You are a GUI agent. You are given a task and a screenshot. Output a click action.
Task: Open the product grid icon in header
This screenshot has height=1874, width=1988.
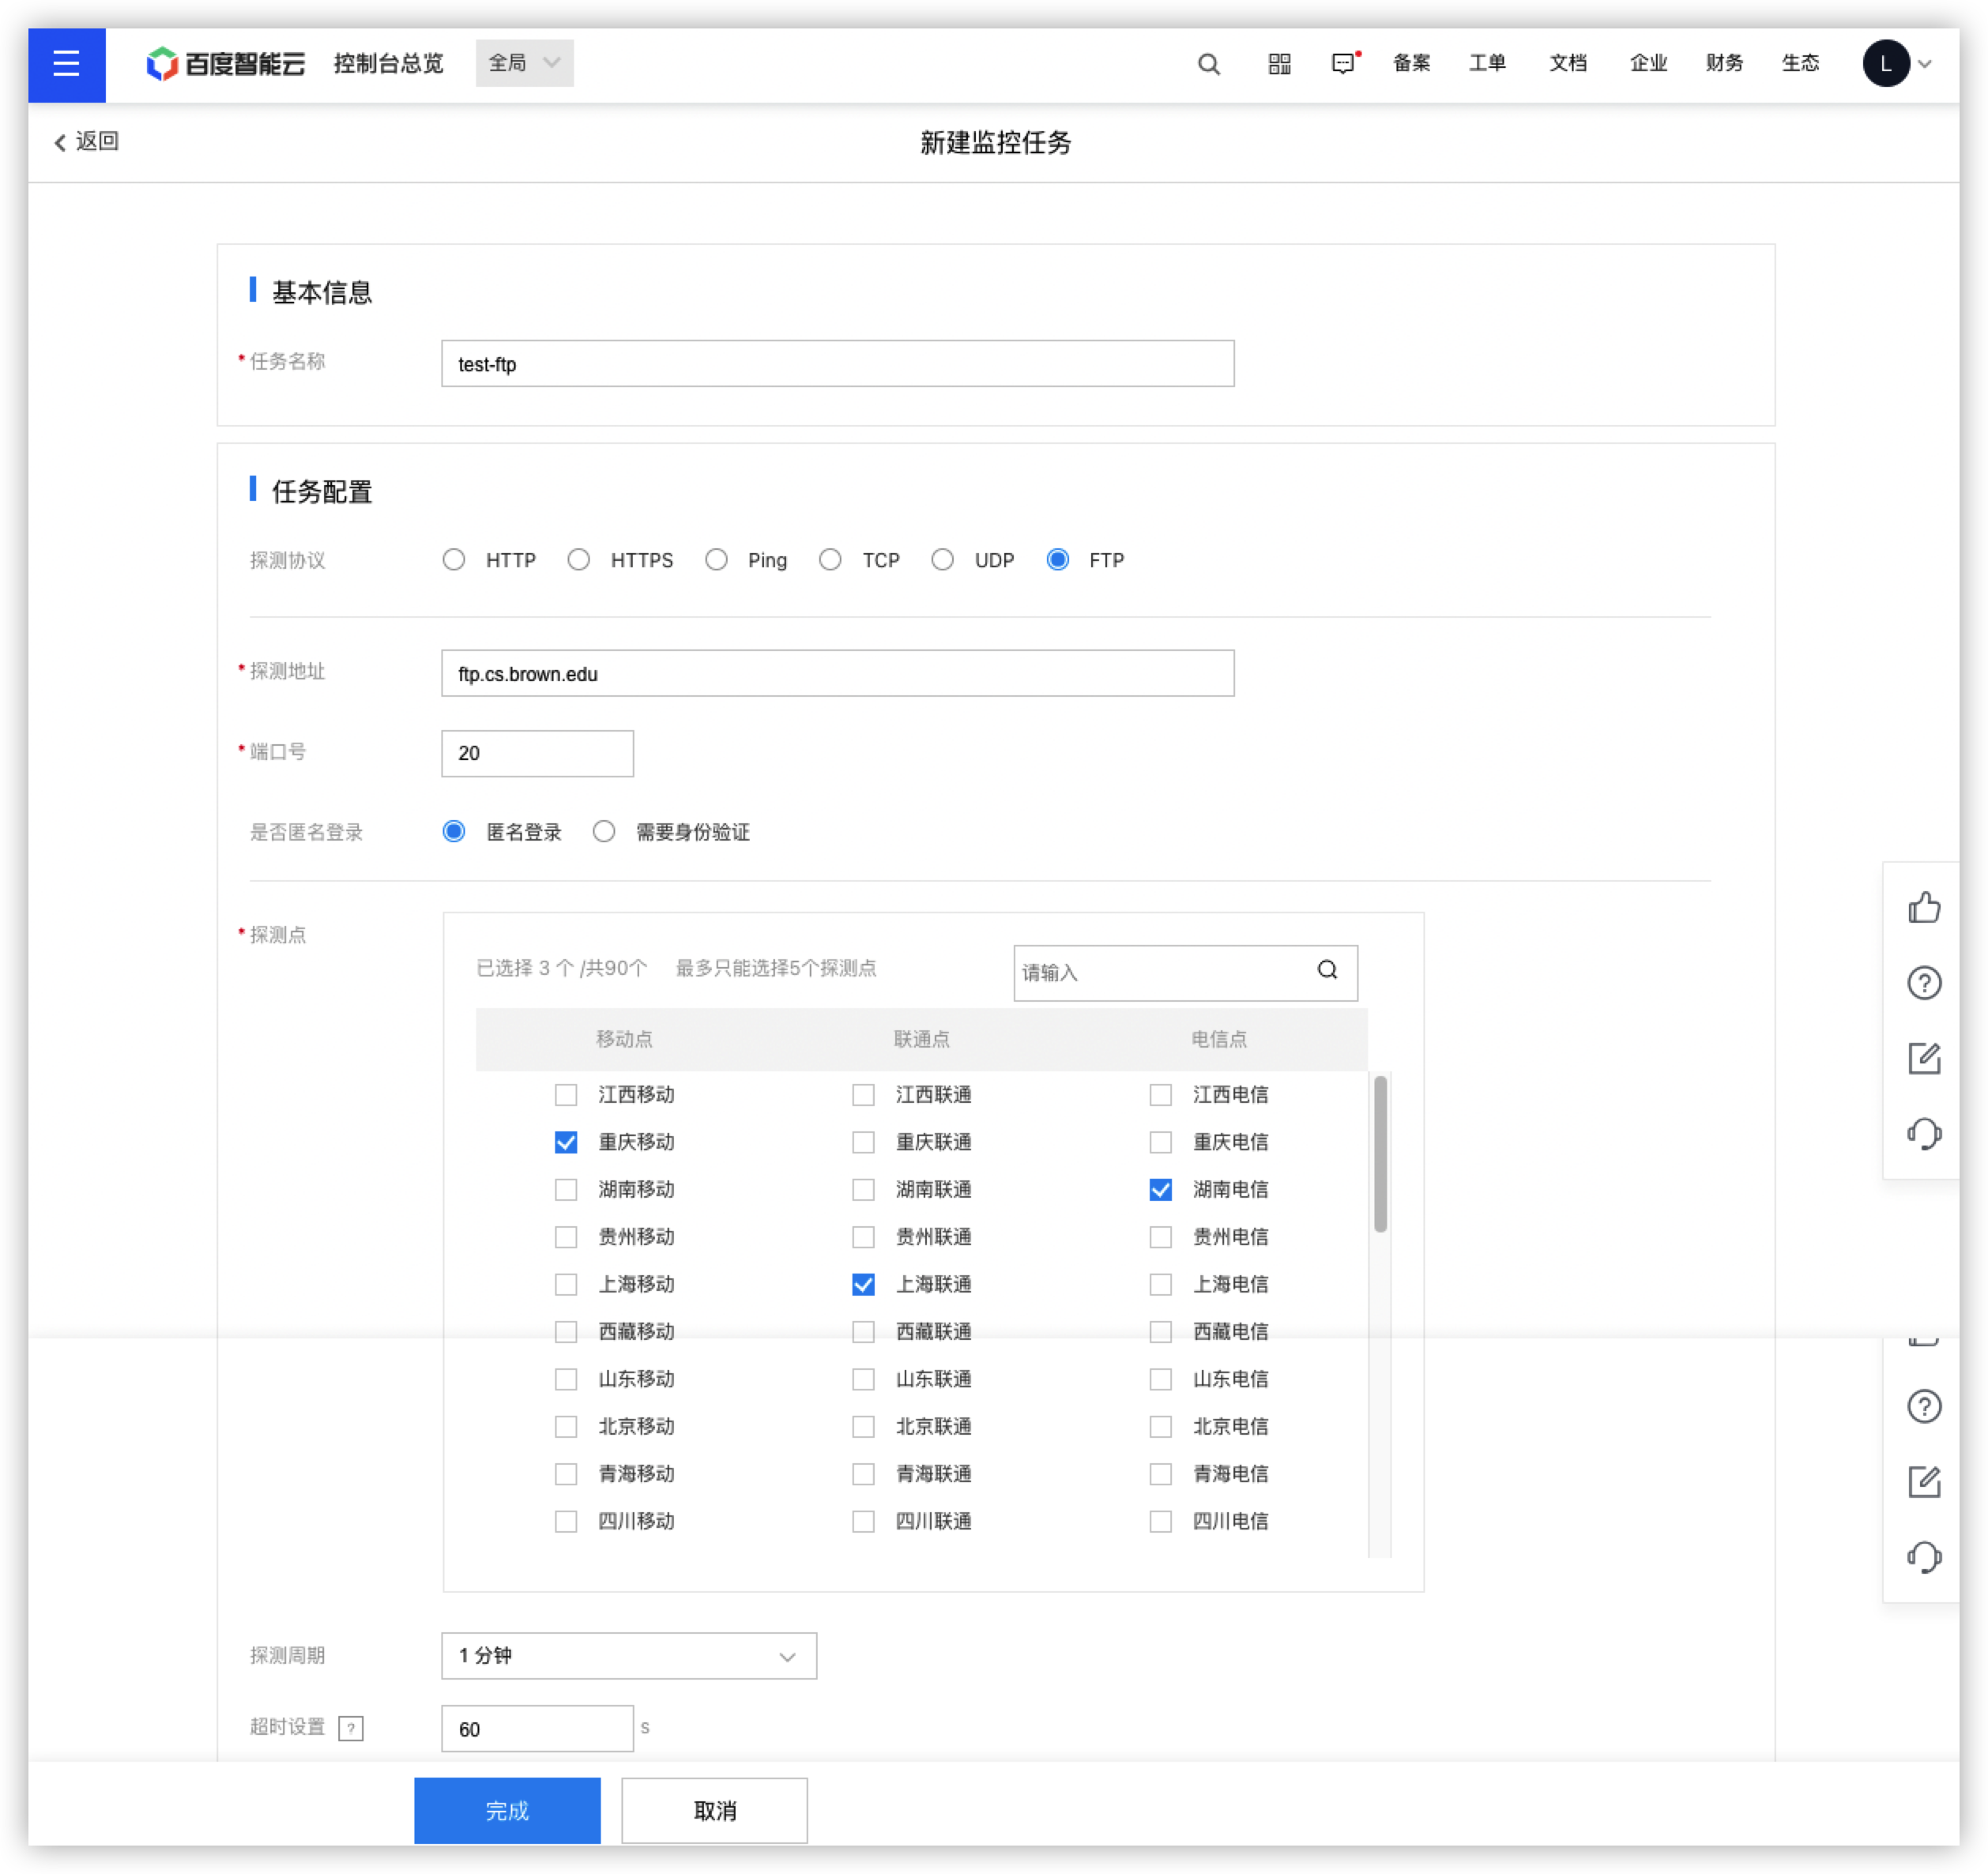coord(1279,64)
